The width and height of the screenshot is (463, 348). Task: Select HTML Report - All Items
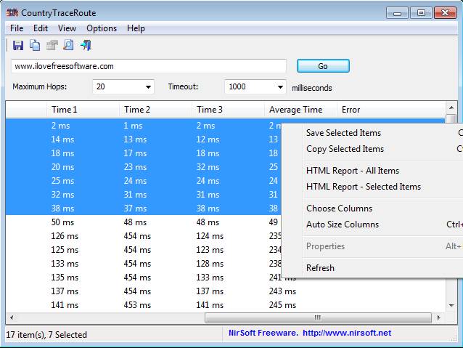tap(352, 171)
